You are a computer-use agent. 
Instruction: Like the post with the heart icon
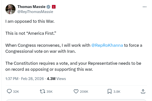tap(76, 91)
